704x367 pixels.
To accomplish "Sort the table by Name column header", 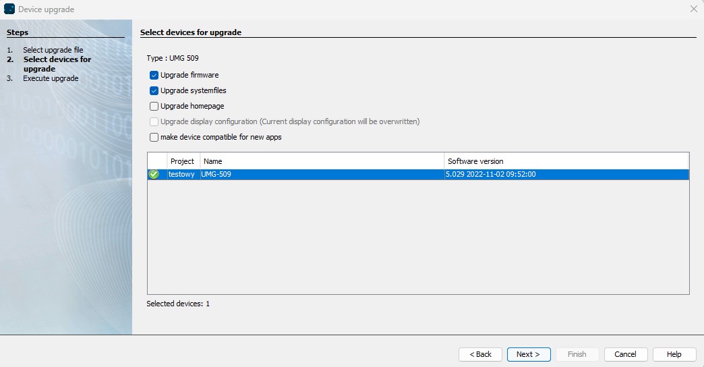I will 322,161.
